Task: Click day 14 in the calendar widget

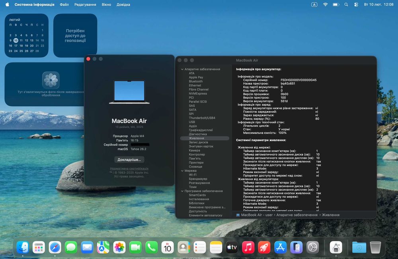Action: (x=37, y=41)
